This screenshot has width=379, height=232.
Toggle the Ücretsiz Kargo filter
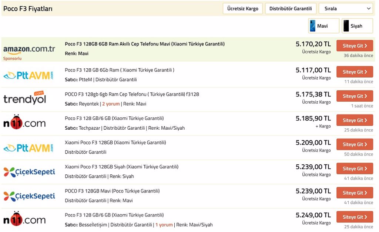pos(243,9)
